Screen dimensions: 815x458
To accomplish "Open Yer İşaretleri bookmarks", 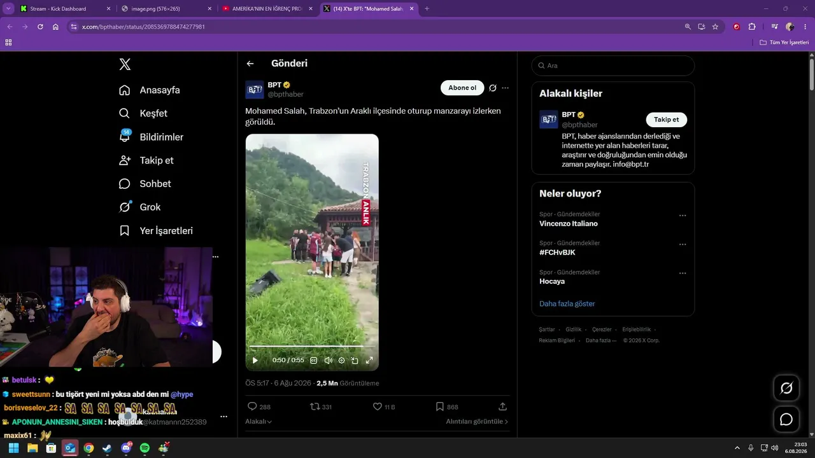I will 156,231.
